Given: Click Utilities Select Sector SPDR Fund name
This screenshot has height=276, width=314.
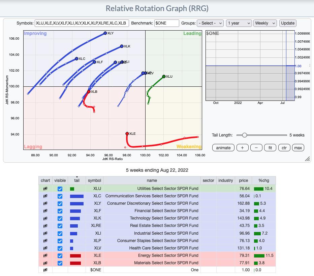Looking at the screenshot, I should (x=168, y=189).
